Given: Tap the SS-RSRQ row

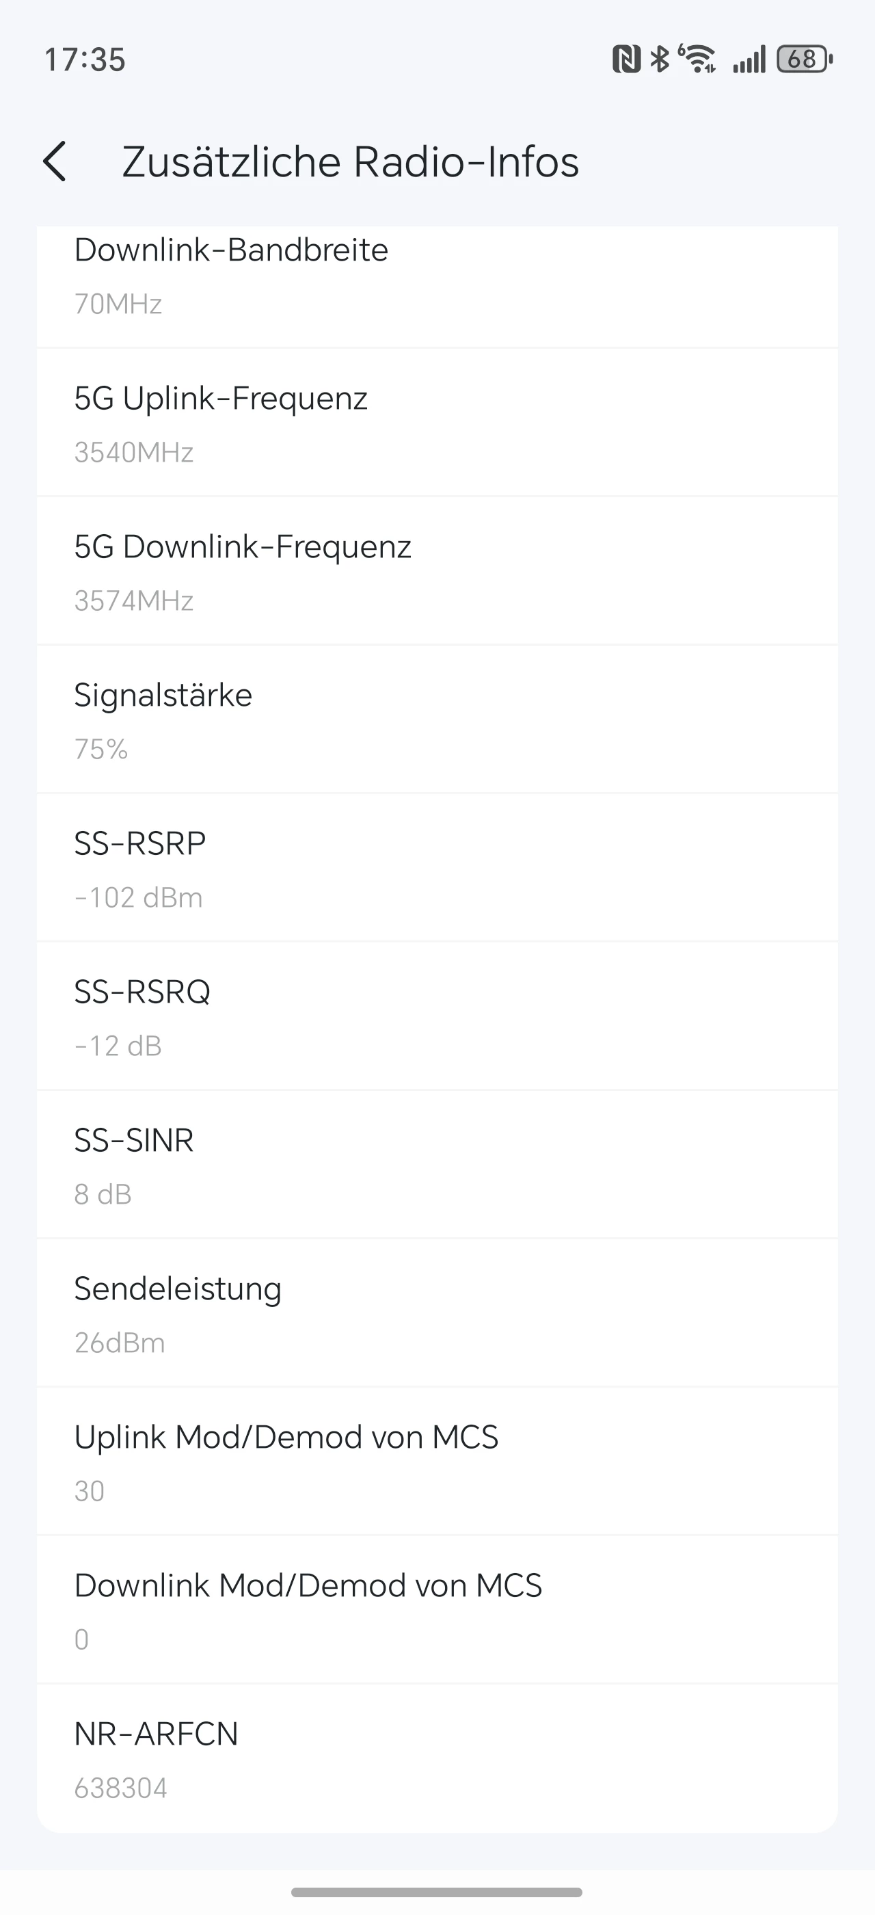Looking at the screenshot, I should tap(437, 1018).
